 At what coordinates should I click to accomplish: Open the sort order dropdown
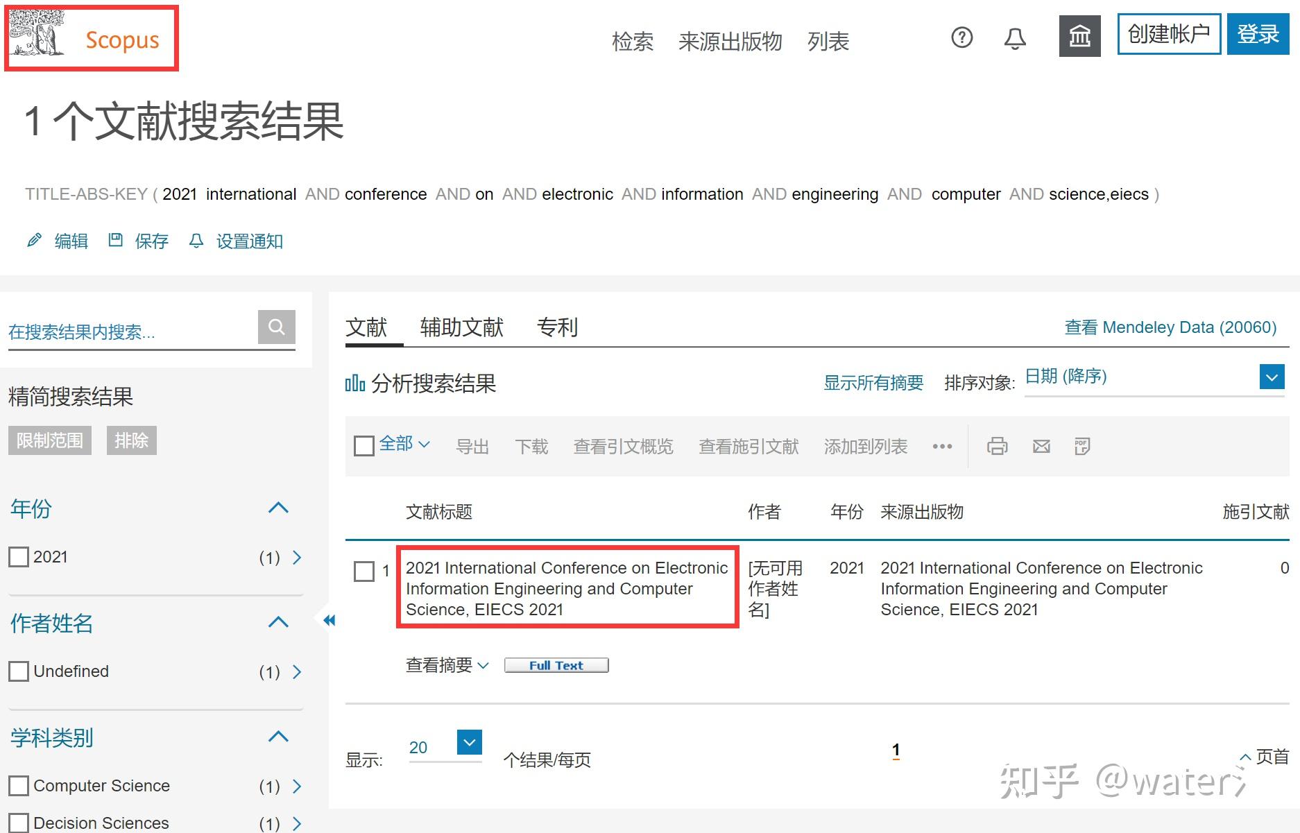pyautogui.click(x=1272, y=377)
